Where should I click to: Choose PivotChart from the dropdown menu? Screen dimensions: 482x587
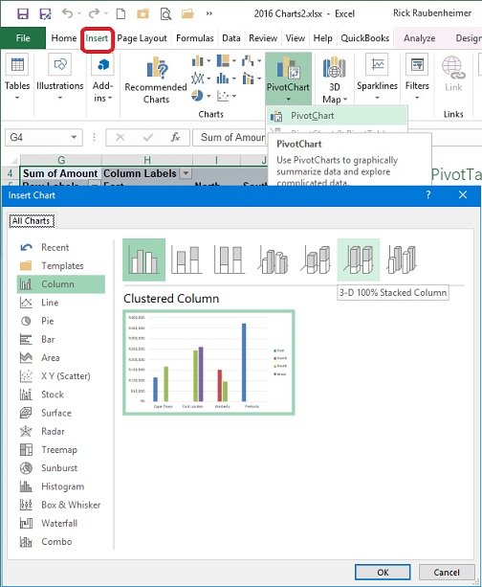pyautogui.click(x=338, y=116)
